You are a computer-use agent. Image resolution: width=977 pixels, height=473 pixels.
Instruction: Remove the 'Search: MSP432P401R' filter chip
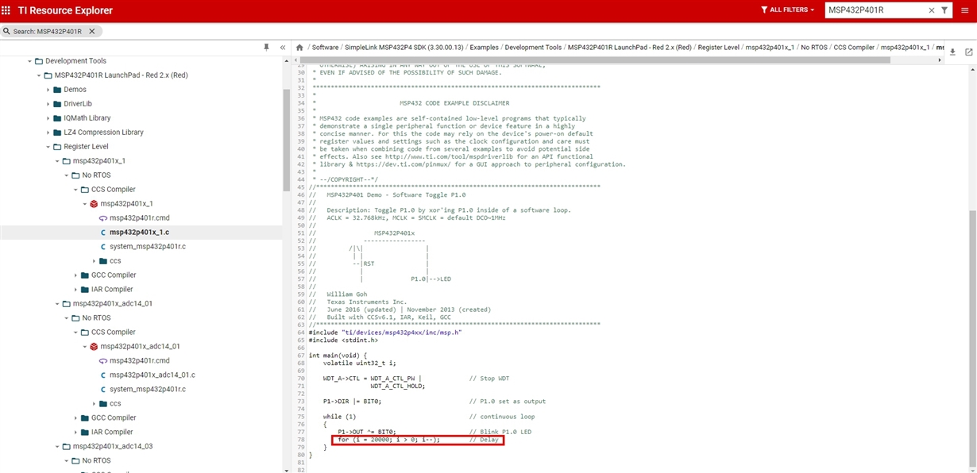[x=91, y=31]
